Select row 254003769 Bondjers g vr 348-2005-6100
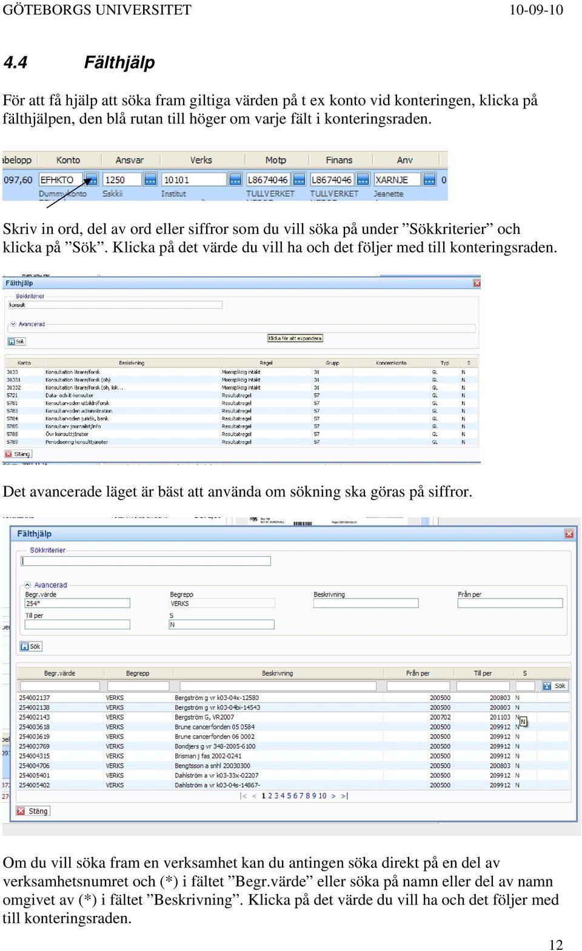 pyautogui.click(x=293, y=746)
